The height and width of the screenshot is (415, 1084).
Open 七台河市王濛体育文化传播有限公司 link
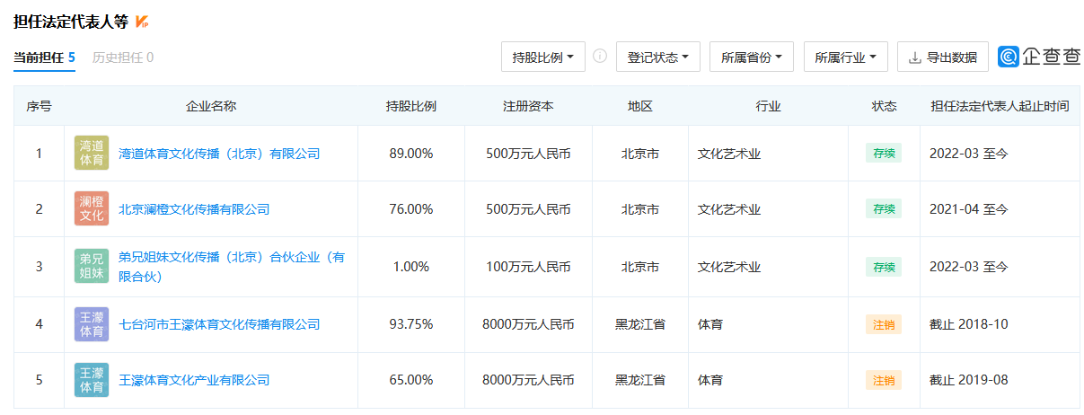(x=219, y=324)
